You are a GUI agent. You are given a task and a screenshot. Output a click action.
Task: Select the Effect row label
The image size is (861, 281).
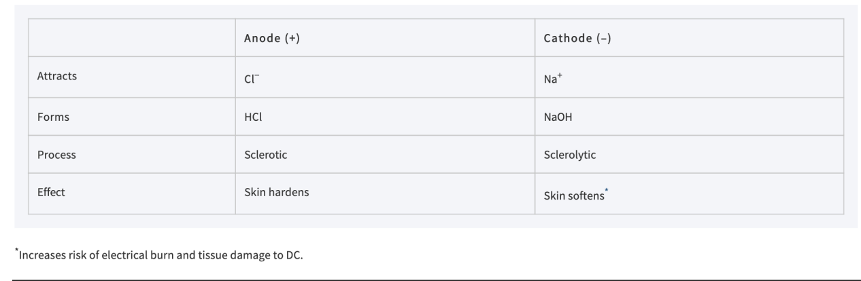pos(51,192)
